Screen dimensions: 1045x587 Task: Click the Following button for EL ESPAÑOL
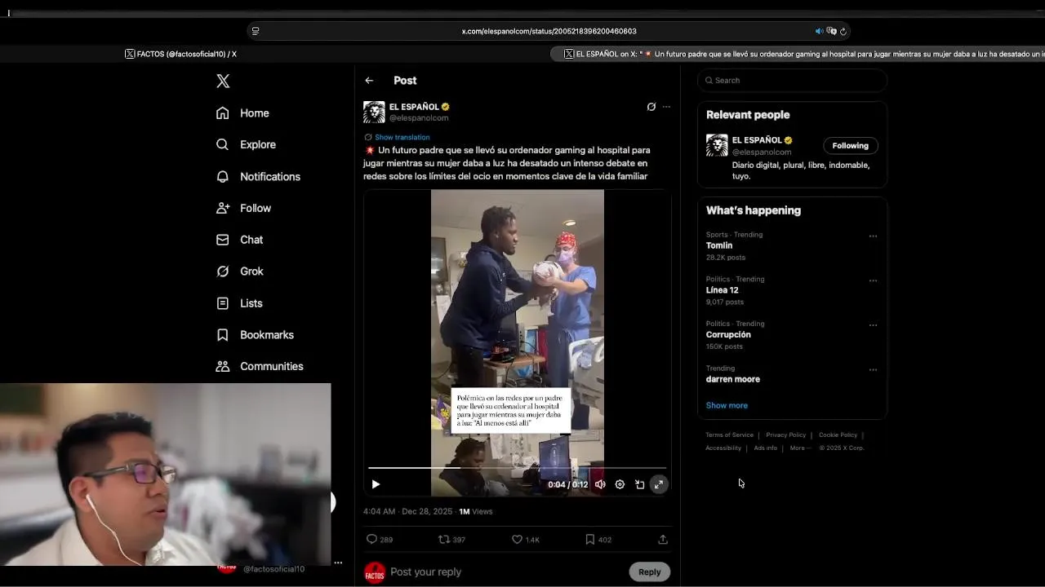(x=851, y=145)
